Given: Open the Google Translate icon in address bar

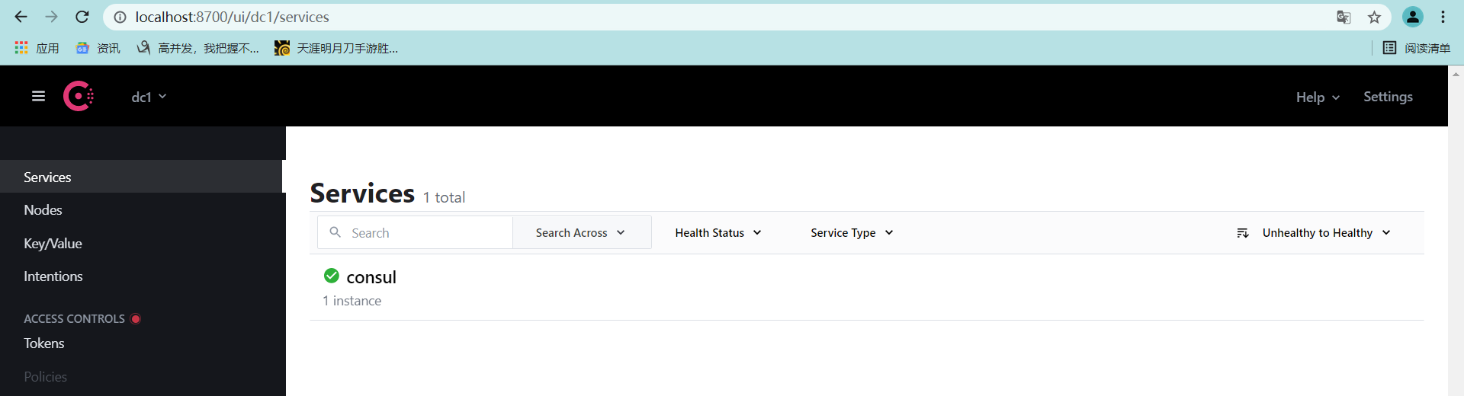Looking at the screenshot, I should (1344, 17).
